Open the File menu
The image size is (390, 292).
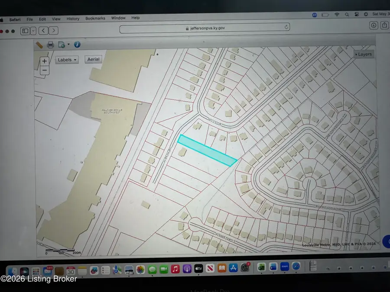click(x=29, y=19)
